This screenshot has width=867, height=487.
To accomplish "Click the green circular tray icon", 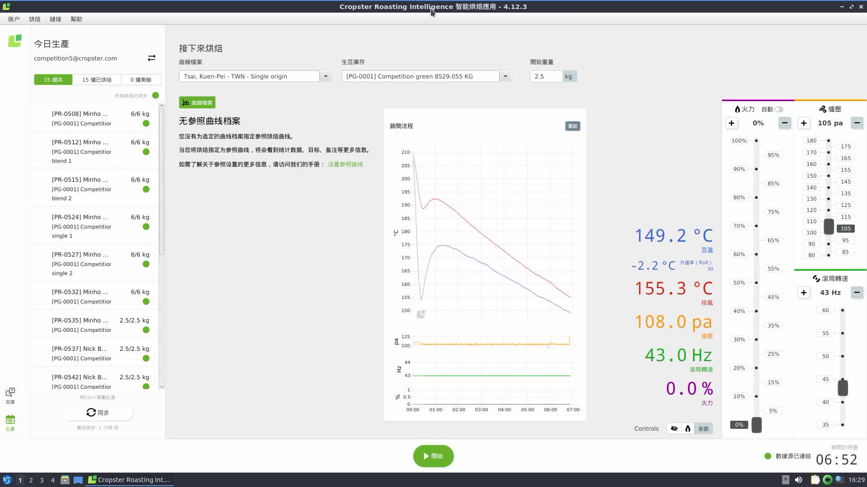I will tap(827, 480).
